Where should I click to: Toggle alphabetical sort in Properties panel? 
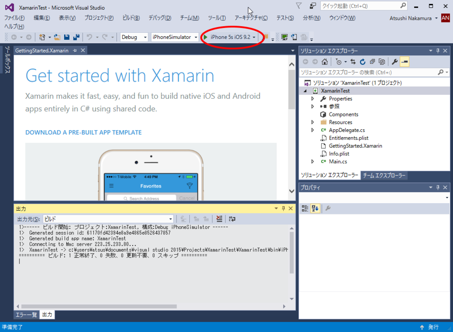click(315, 208)
